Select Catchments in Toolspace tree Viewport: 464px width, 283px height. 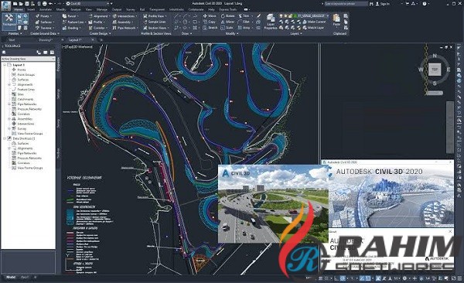pos(26,99)
